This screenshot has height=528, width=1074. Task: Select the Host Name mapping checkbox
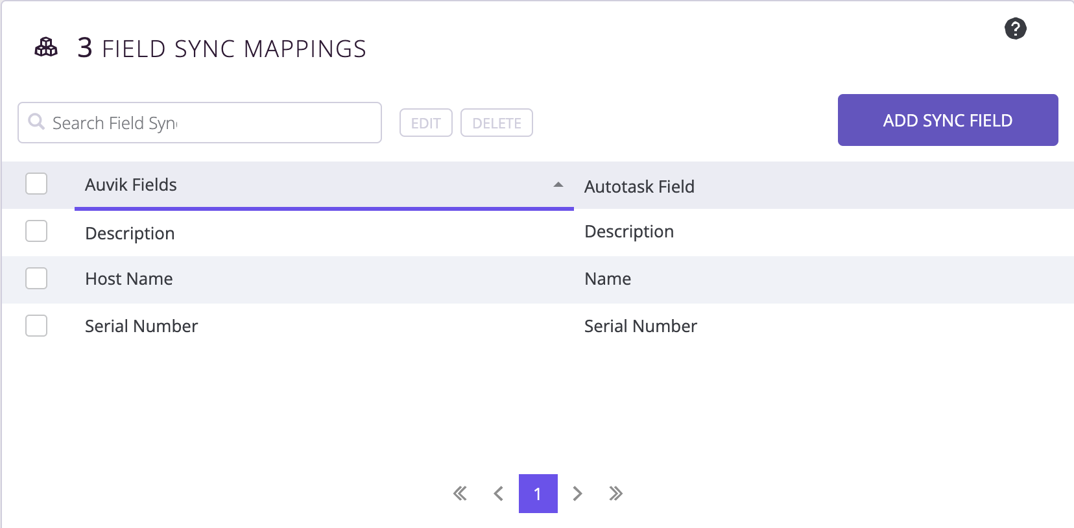point(36,278)
